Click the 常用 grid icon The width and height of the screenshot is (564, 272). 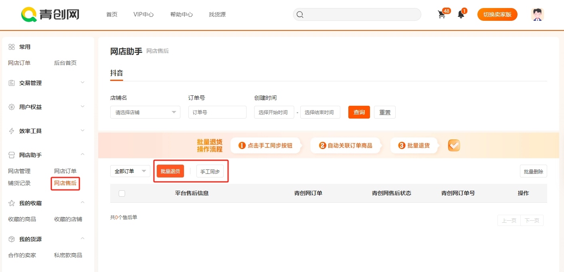click(x=12, y=47)
